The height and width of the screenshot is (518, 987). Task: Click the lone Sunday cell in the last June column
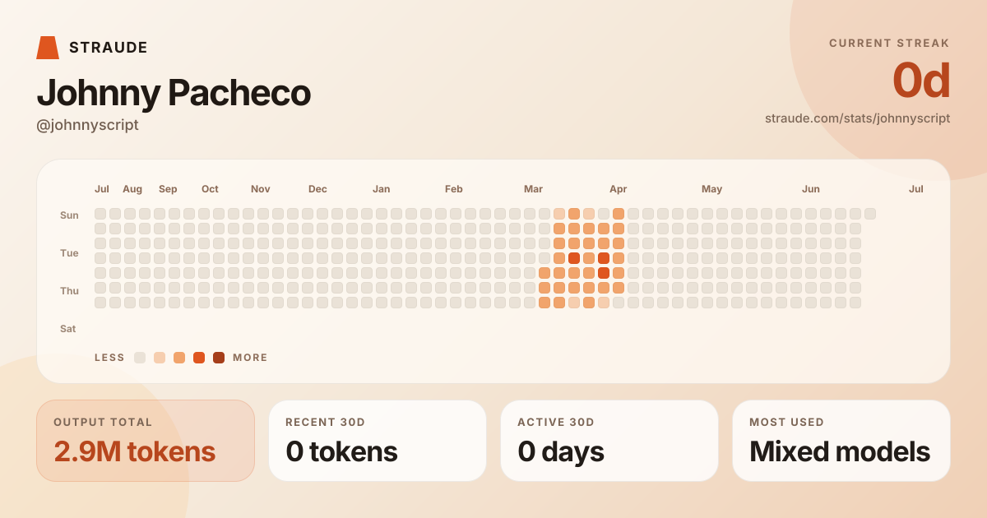pyautogui.click(x=870, y=214)
